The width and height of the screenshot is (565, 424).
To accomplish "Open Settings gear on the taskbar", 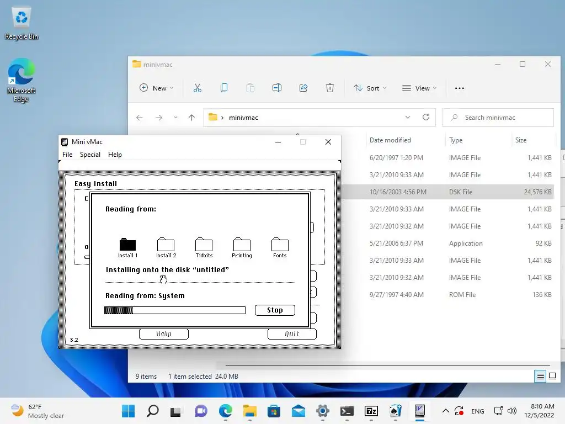I will click(x=322, y=411).
